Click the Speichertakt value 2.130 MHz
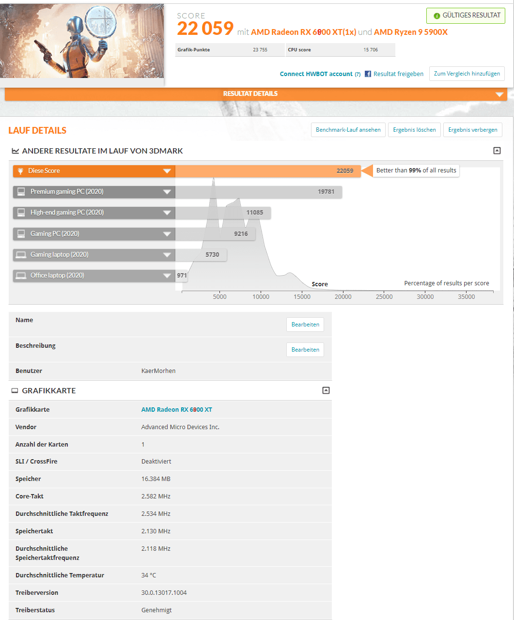This screenshot has width=514, height=620. pyautogui.click(x=156, y=531)
